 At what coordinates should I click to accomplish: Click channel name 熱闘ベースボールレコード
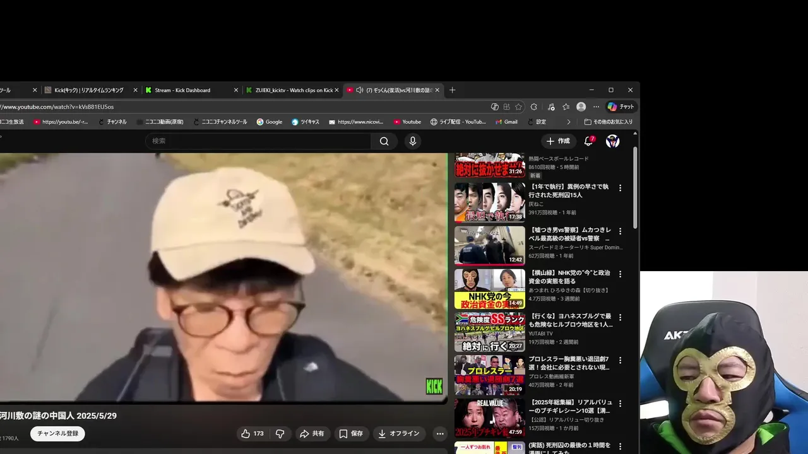(x=559, y=159)
